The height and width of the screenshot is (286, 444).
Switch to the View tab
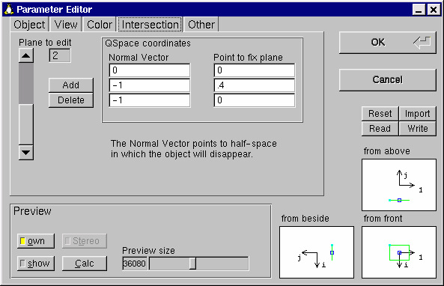click(x=66, y=25)
